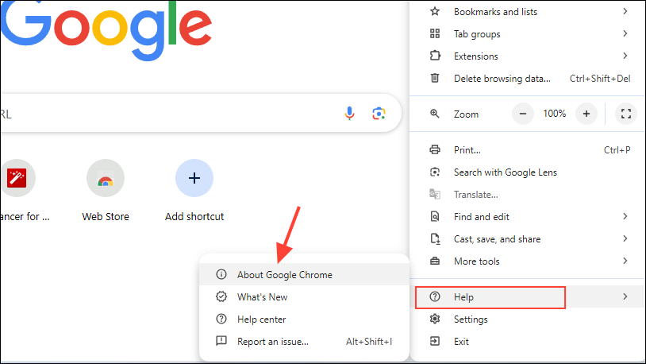Open Chrome Settings from menu
Screen dimensions: 646x364
tap(470, 319)
